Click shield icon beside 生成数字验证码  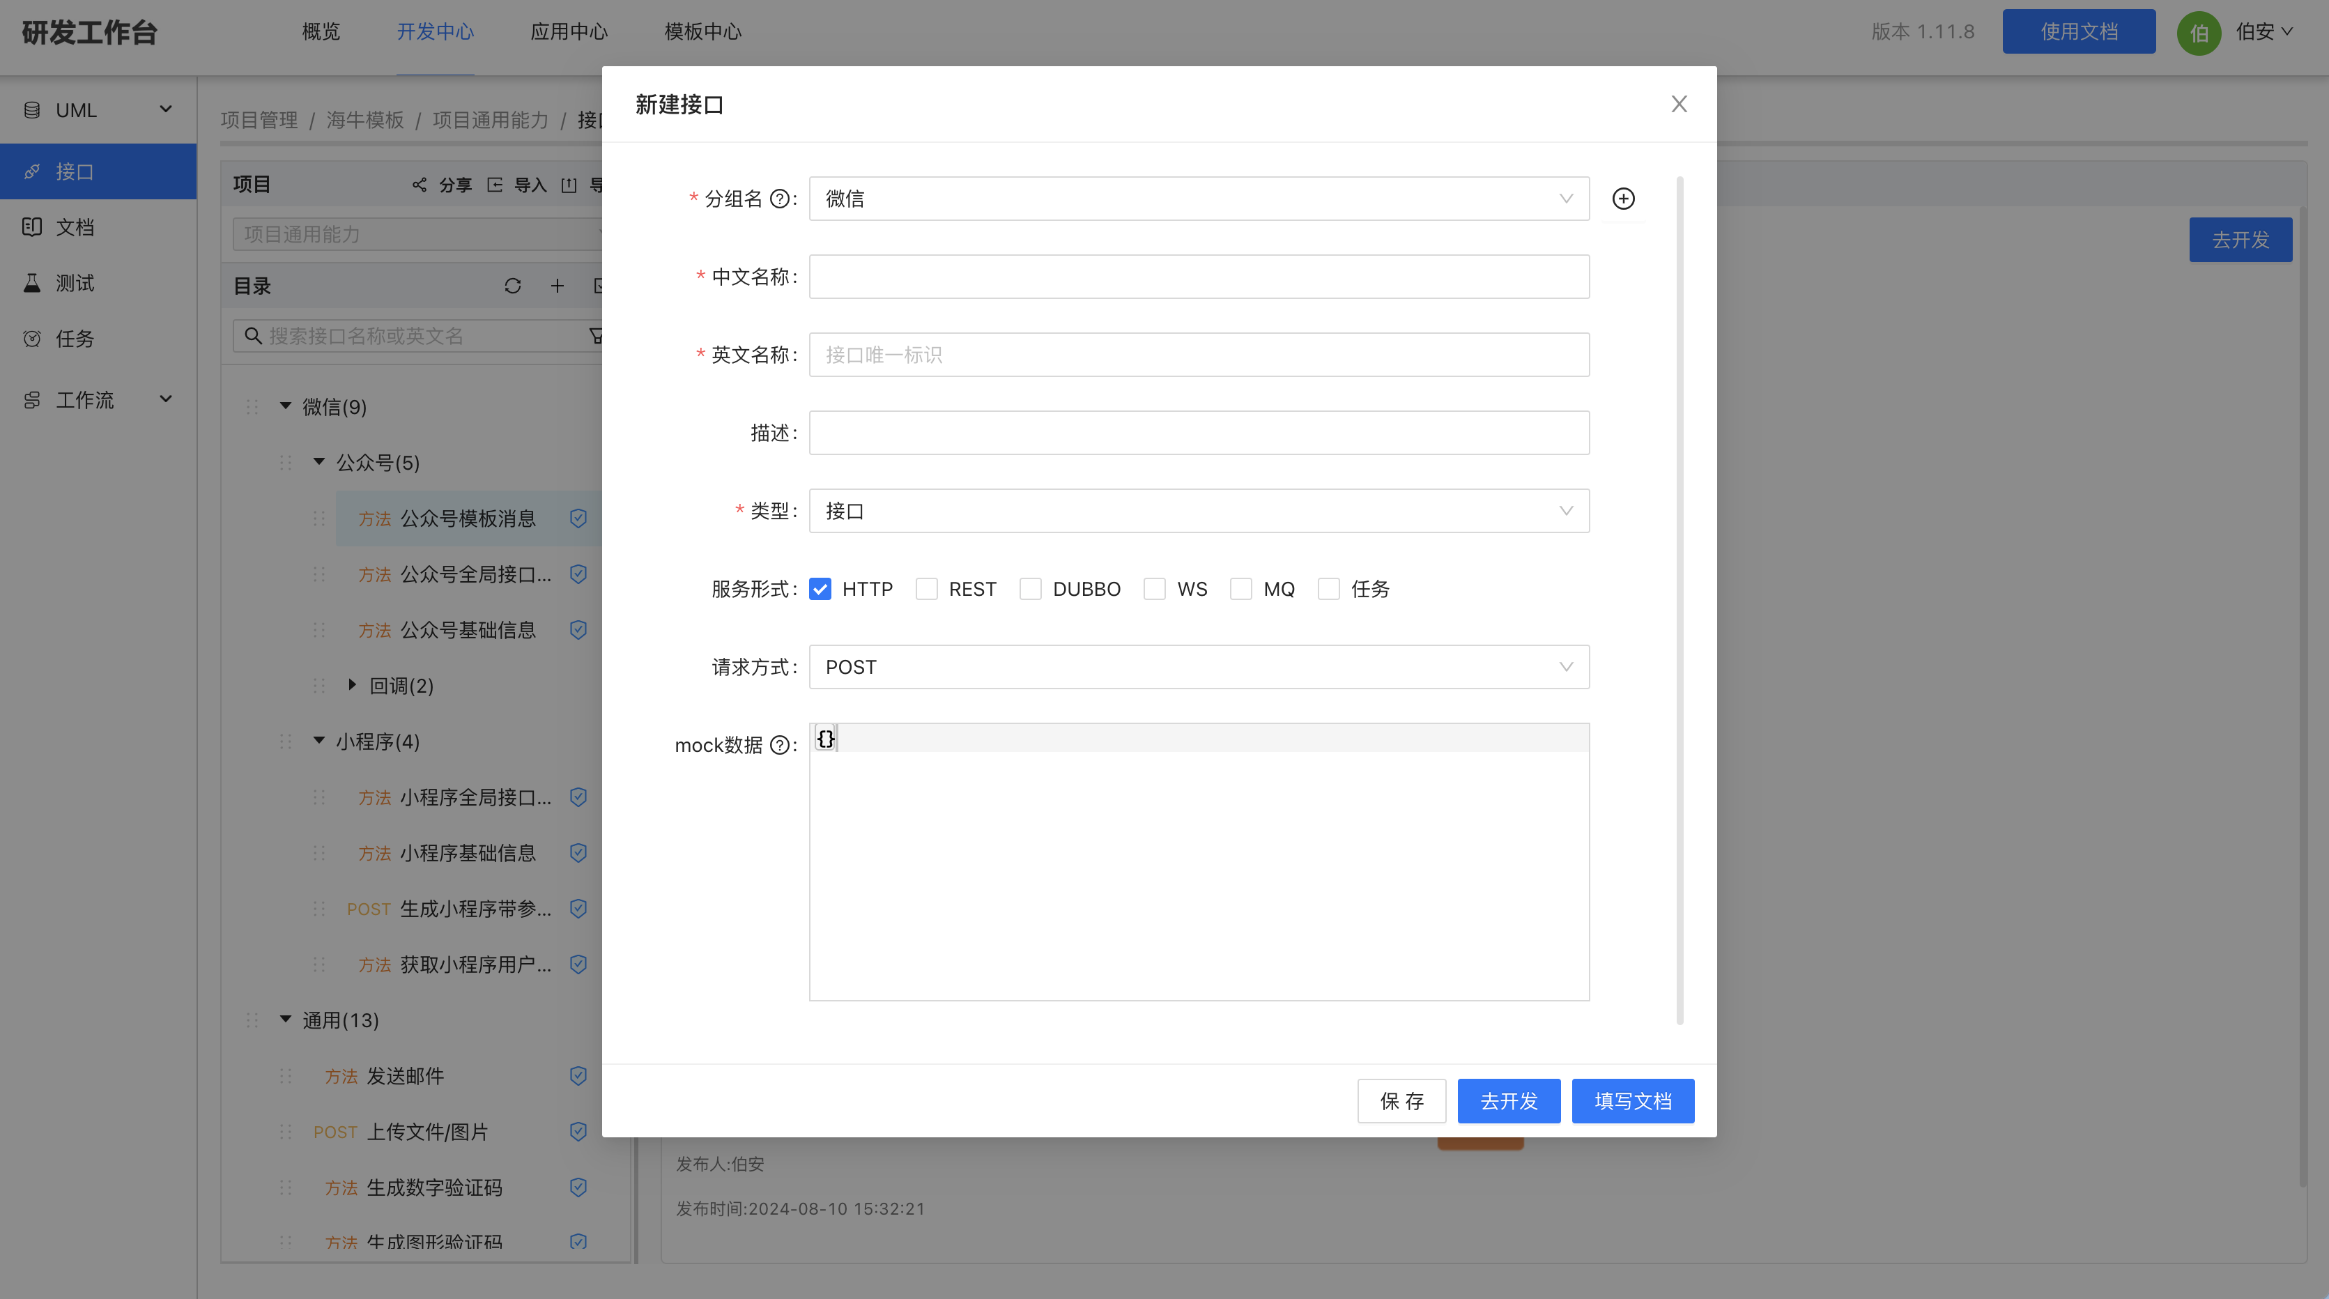pyautogui.click(x=578, y=1187)
